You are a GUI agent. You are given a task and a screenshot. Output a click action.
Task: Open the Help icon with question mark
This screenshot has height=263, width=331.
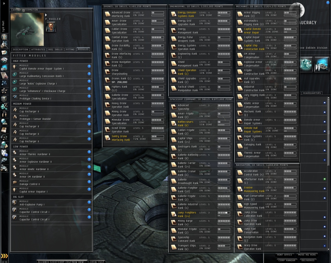pos(4,153)
